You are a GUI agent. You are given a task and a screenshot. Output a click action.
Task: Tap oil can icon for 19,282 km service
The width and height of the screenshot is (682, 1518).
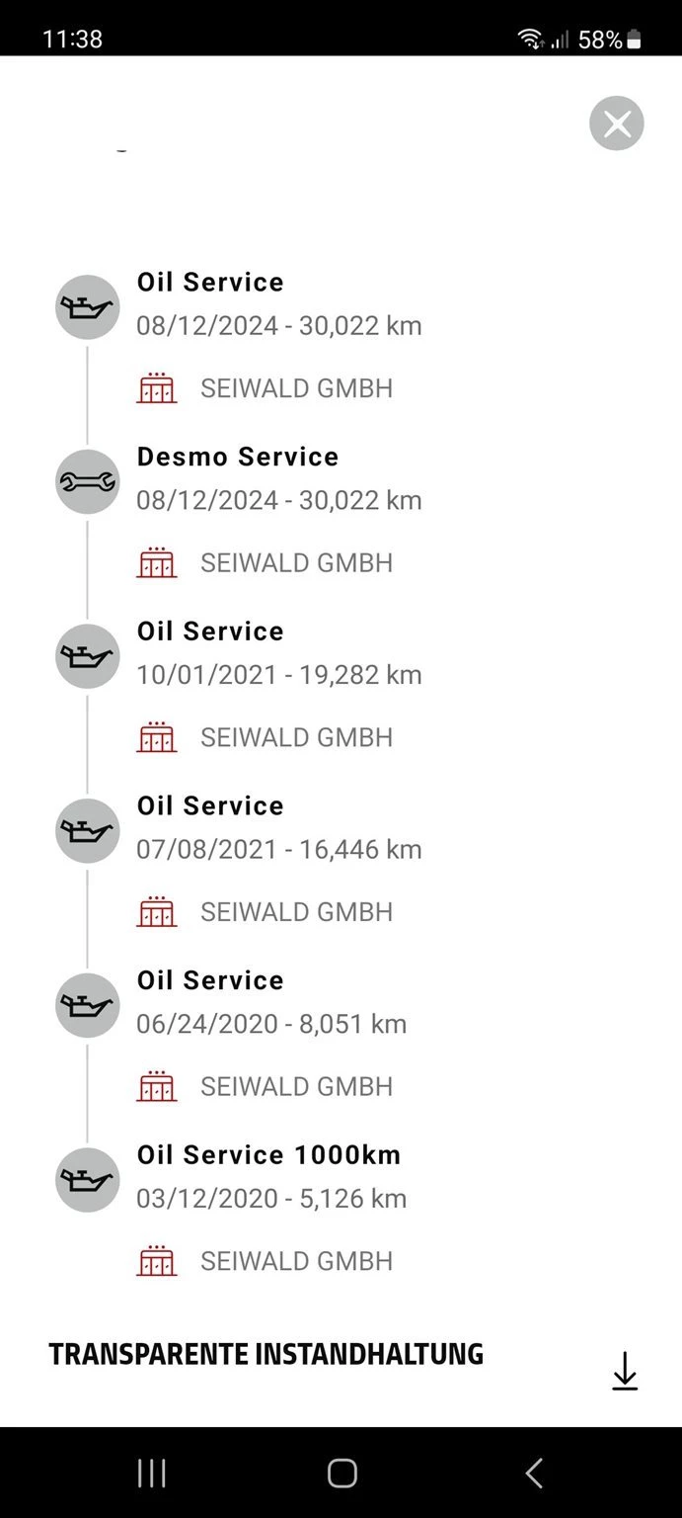88,656
